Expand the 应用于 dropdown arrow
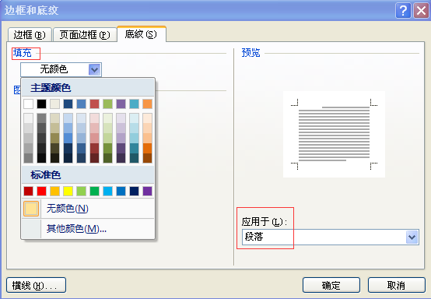 [x=412, y=237]
